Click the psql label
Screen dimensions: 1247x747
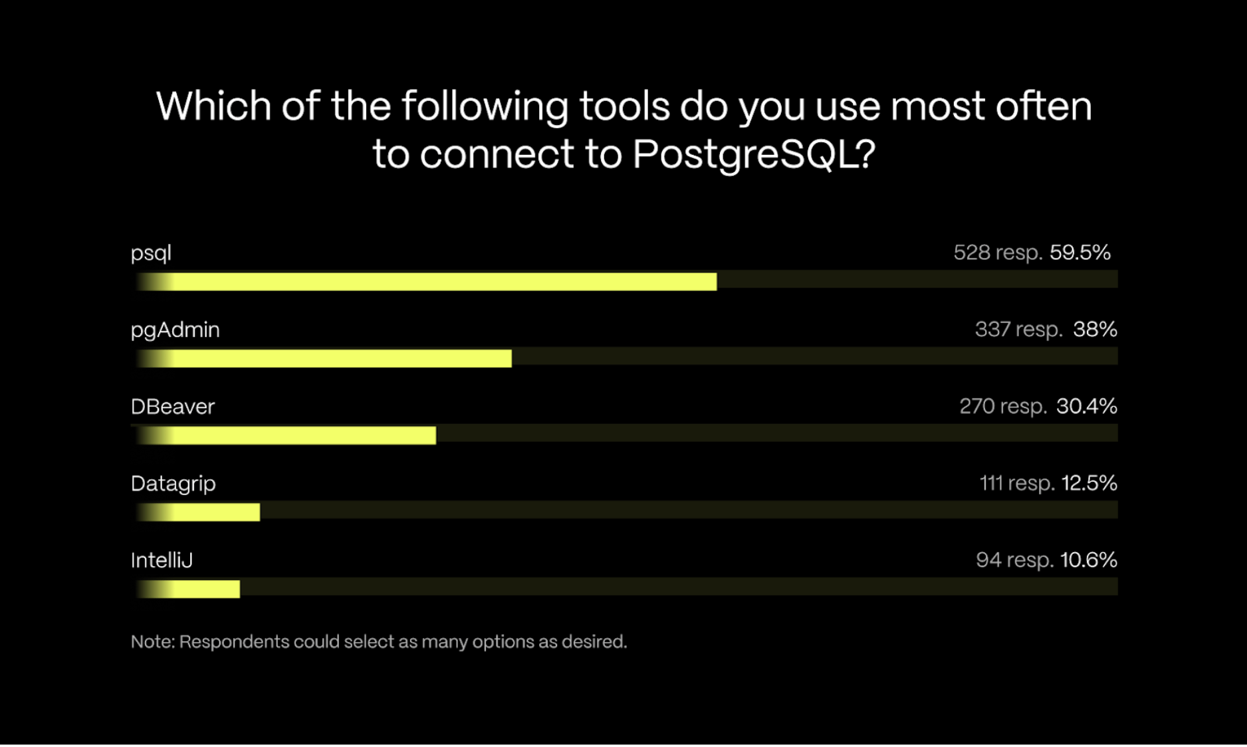[151, 253]
